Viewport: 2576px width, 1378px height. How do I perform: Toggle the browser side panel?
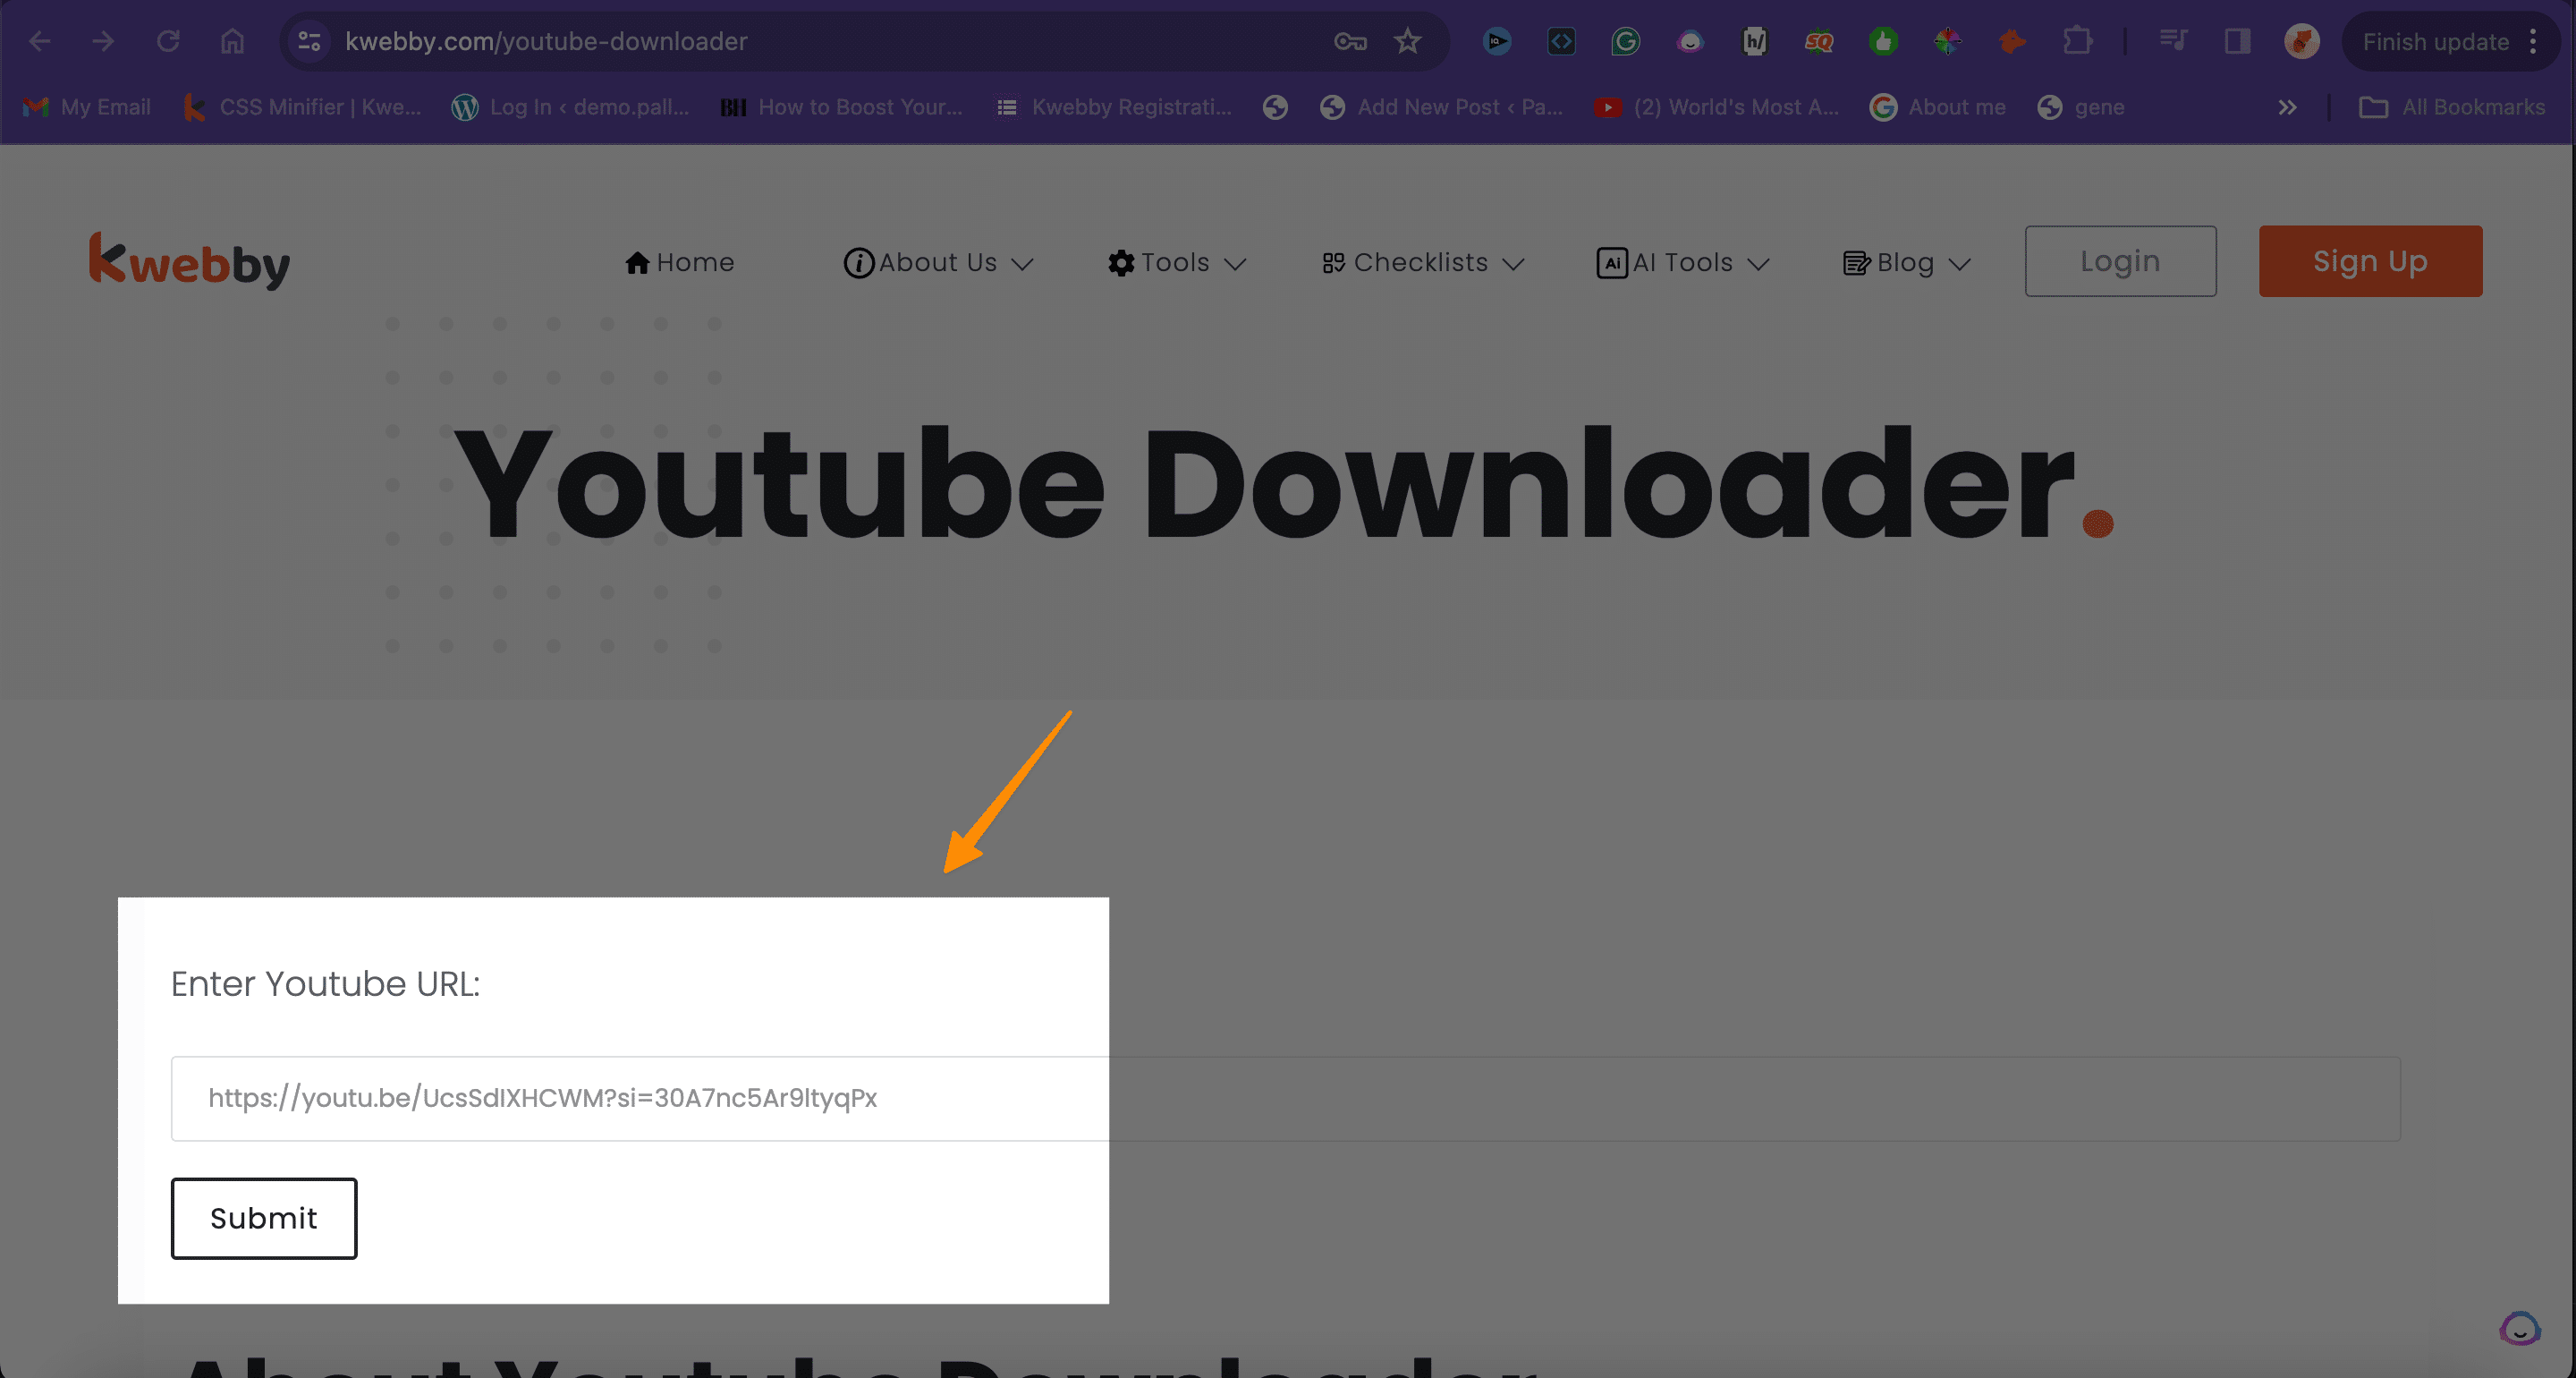pos(2237,41)
